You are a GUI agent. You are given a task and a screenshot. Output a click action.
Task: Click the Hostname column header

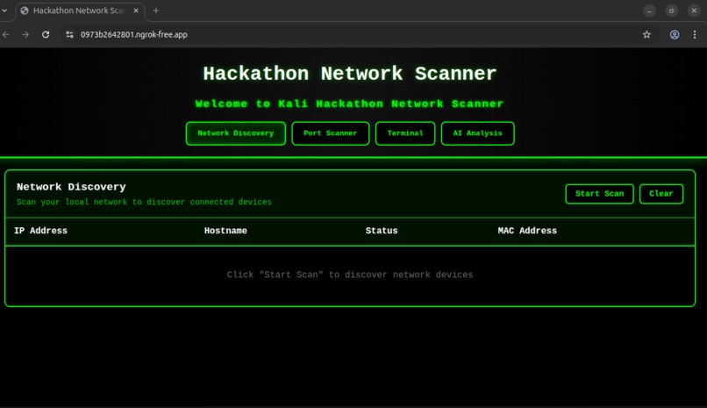[225, 231]
